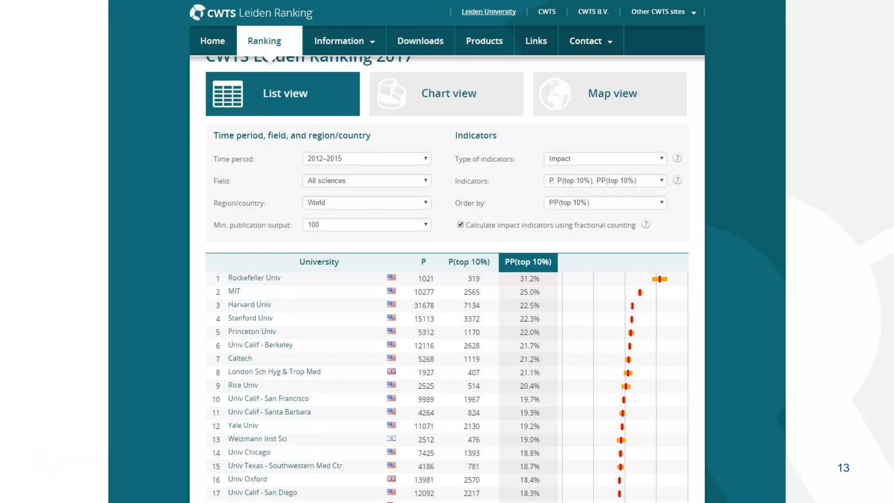Click Rockefeller Univ stability interval bar
The width and height of the screenshot is (894, 503).
pos(659,279)
